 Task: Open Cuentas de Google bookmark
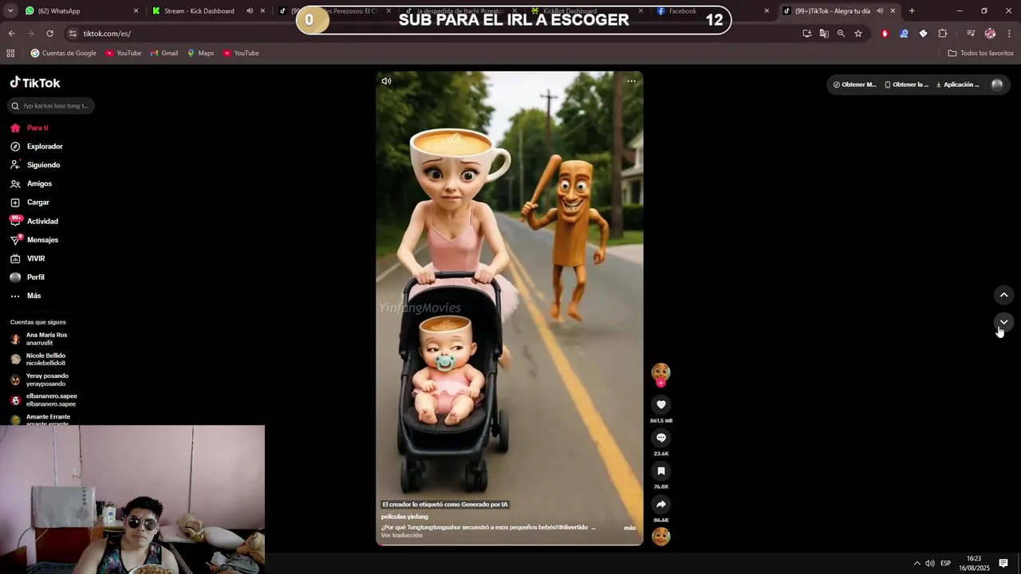pos(64,53)
